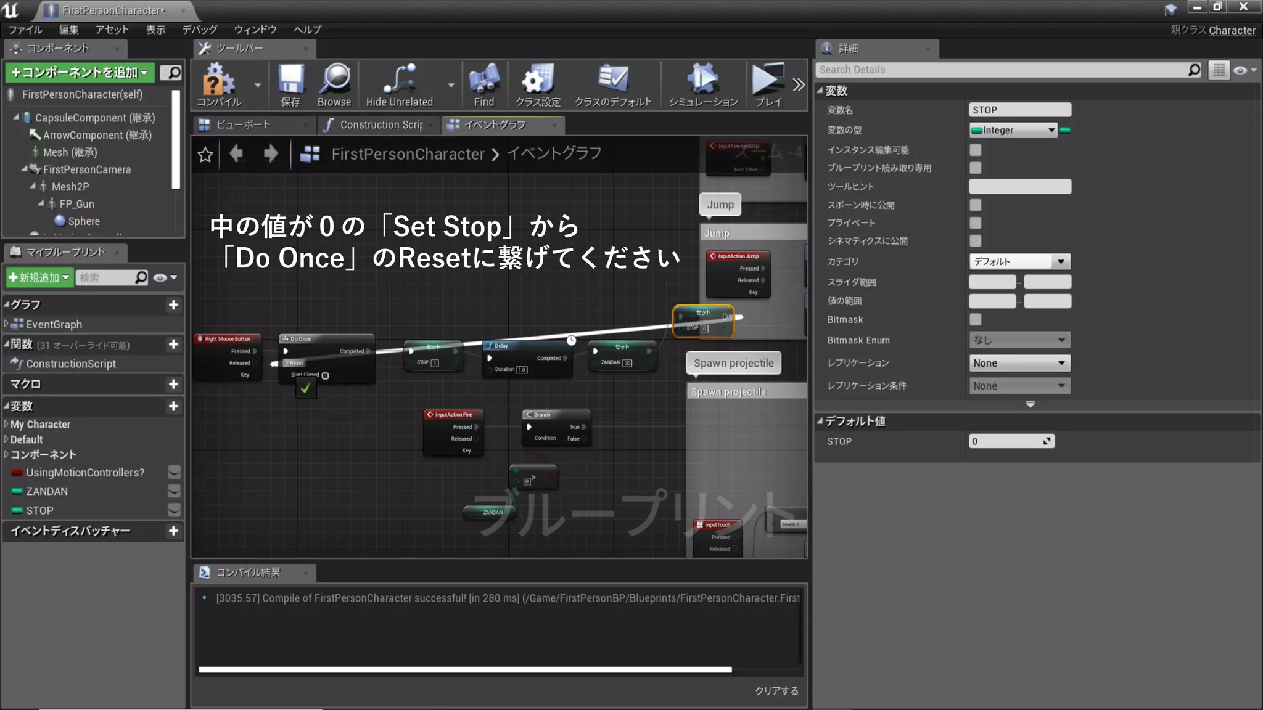This screenshot has width=1263, height=710.
Task: Click the Search Details input field
Action: click(1002, 70)
